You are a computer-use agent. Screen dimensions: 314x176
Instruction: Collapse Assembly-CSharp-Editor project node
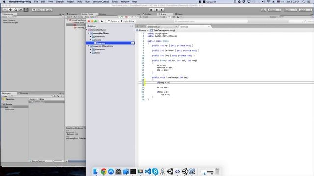[89, 46]
